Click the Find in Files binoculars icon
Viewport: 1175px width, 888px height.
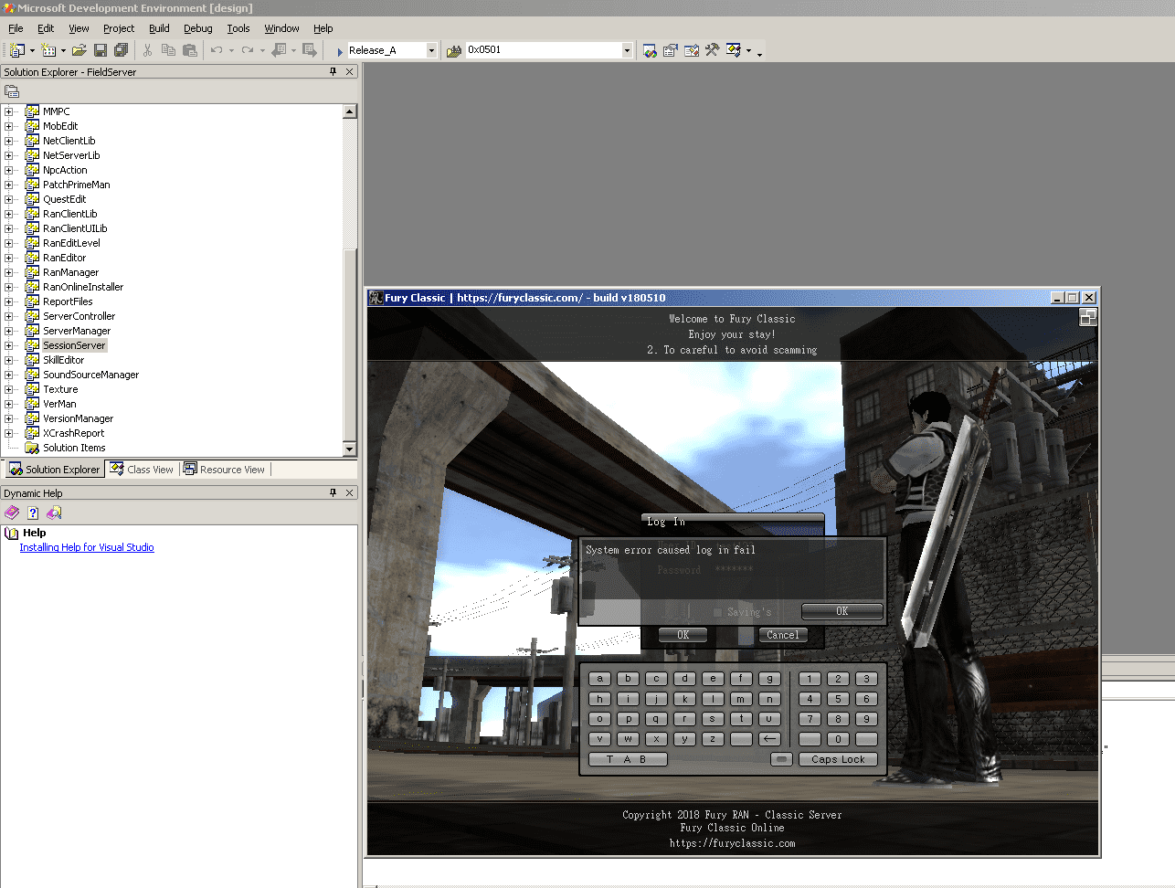click(454, 50)
